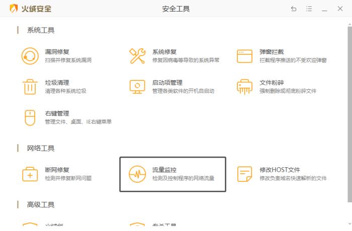Screen dimensions: 352x231
Task: Minimize the 安全工具 window
Action: click(324, 9)
